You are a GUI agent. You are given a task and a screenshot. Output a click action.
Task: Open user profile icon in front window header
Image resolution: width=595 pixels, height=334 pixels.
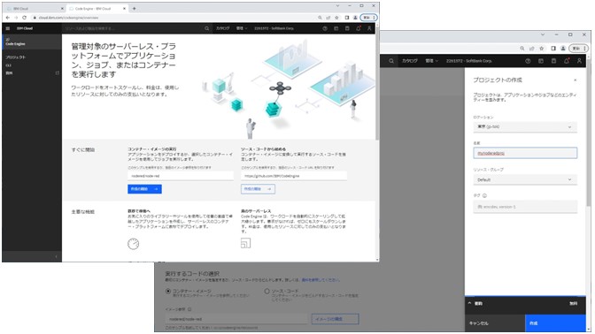tap(369, 28)
